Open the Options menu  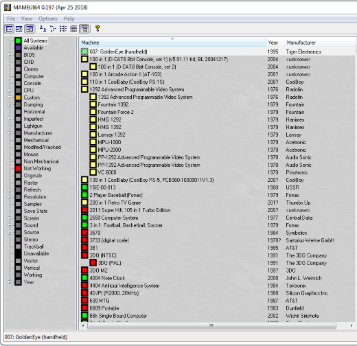pos(48,19)
